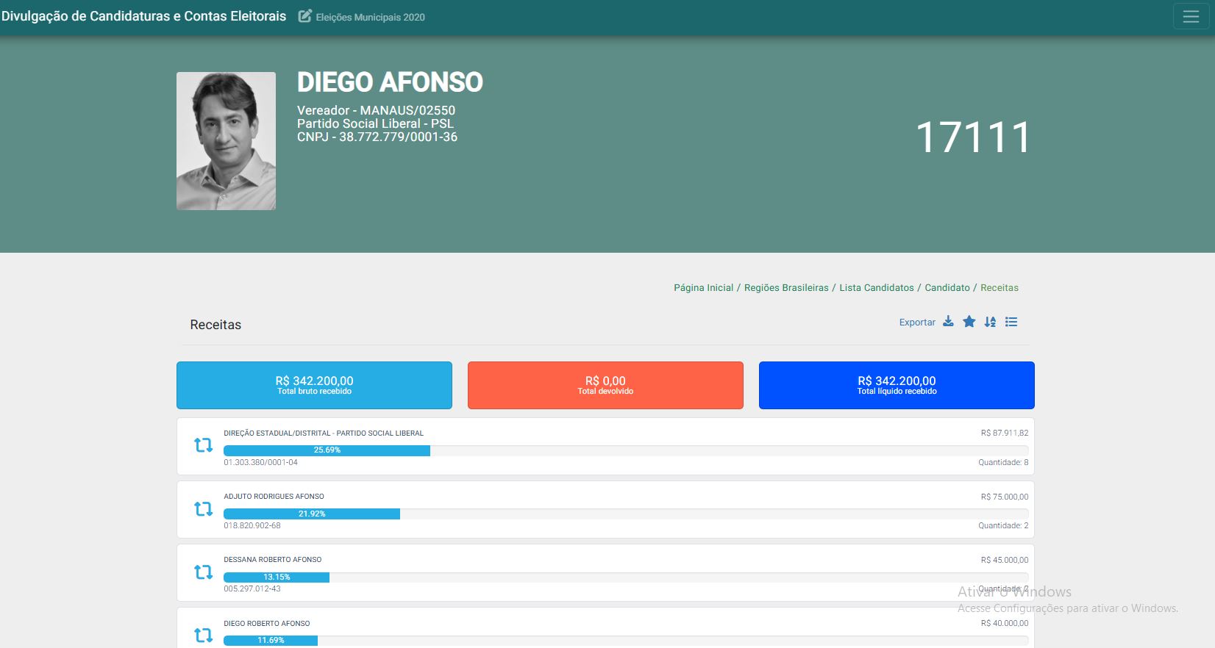1215x648 pixels.
Task: Open Lista Candidatos breadcrumb link
Action: click(x=877, y=288)
